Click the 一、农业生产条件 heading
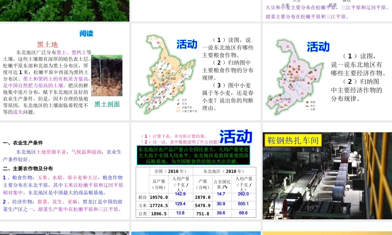 pos(23,143)
